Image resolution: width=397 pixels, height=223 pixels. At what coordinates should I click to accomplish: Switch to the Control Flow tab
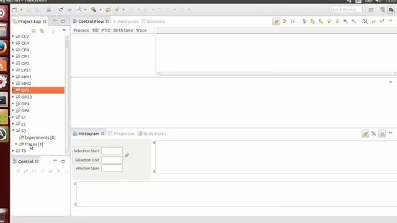[91, 22]
